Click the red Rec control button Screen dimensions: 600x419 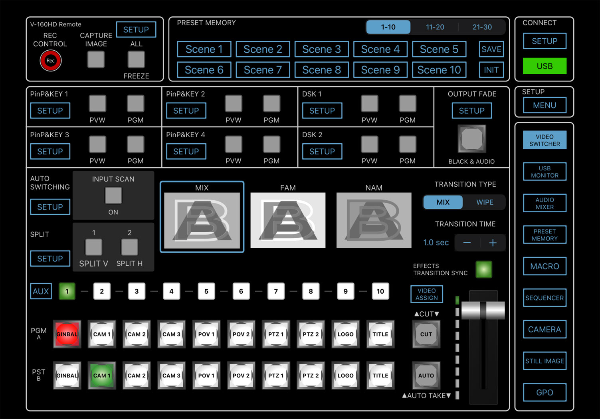[x=50, y=61]
